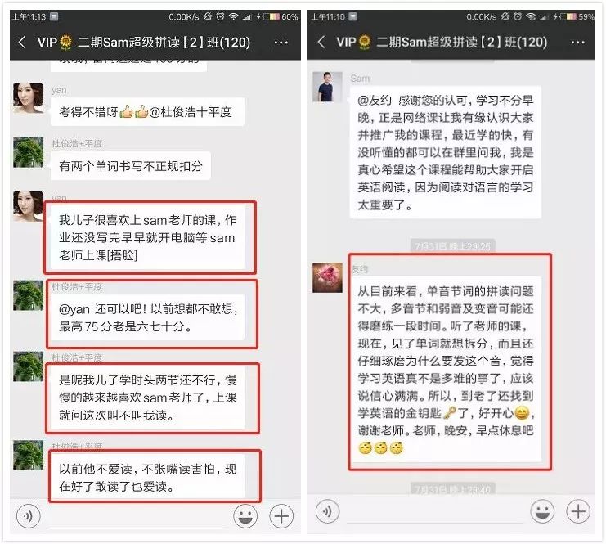The height and width of the screenshot is (544, 606).
Task: Open the emoji picker in right chat
Action: [x=542, y=511]
